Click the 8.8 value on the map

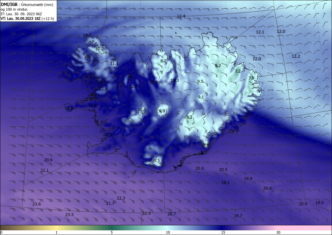point(206,145)
